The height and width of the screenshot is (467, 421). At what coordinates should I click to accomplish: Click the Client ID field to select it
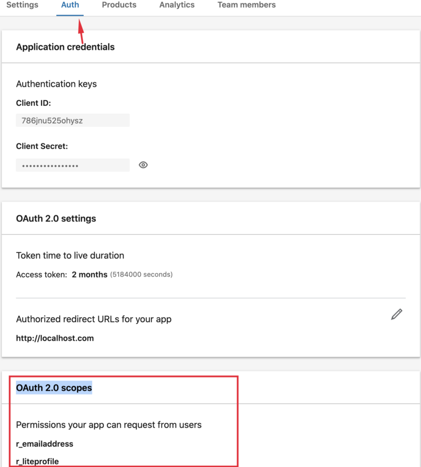pos(73,120)
